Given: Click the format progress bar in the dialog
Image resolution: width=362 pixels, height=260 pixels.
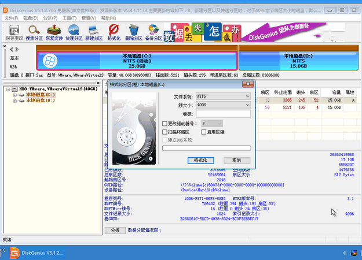Looking at the screenshot, I should (x=206, y=148).
